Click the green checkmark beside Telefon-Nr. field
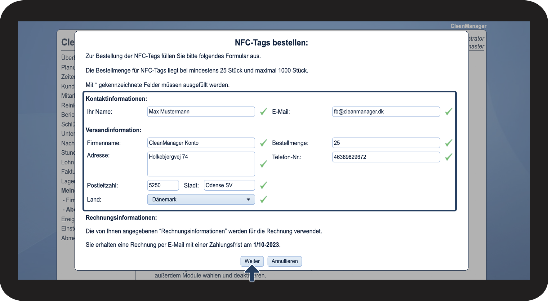This screenshot has height=301, width=548. [448, 157]
